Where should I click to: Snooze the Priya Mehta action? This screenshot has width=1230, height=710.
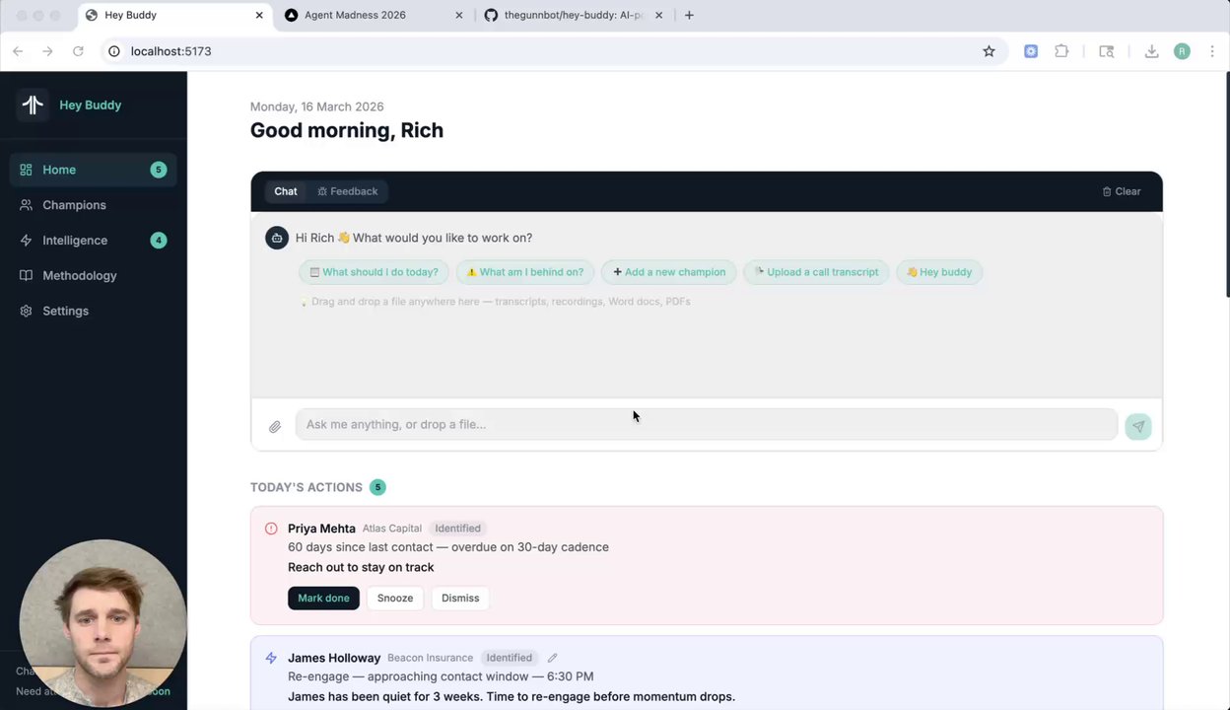click(x=394, y=598)
